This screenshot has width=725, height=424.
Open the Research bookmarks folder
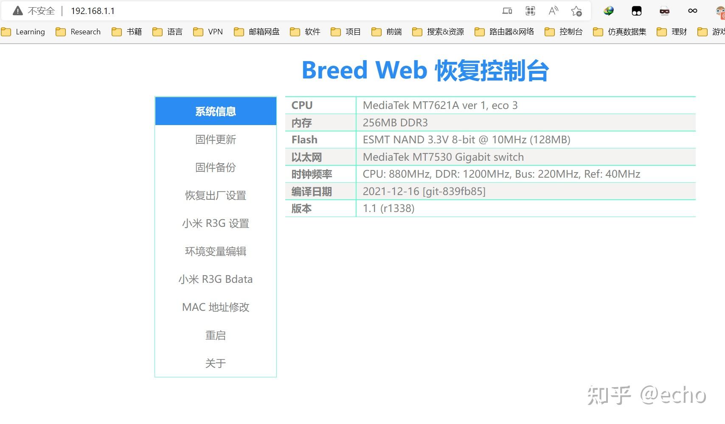click(x=78, y=32)
